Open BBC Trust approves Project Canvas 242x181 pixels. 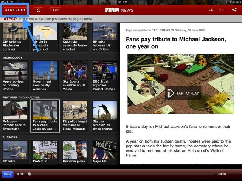[x=105, y=76]
